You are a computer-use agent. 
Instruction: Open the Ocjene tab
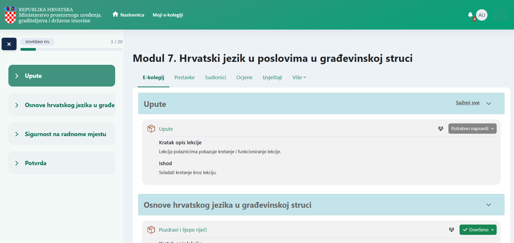(244, 78)
